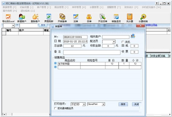The height and width of the screenshot is (117, 172).
Task: Open the 访问邦仁网站 website link
Action: pos(151,25)
